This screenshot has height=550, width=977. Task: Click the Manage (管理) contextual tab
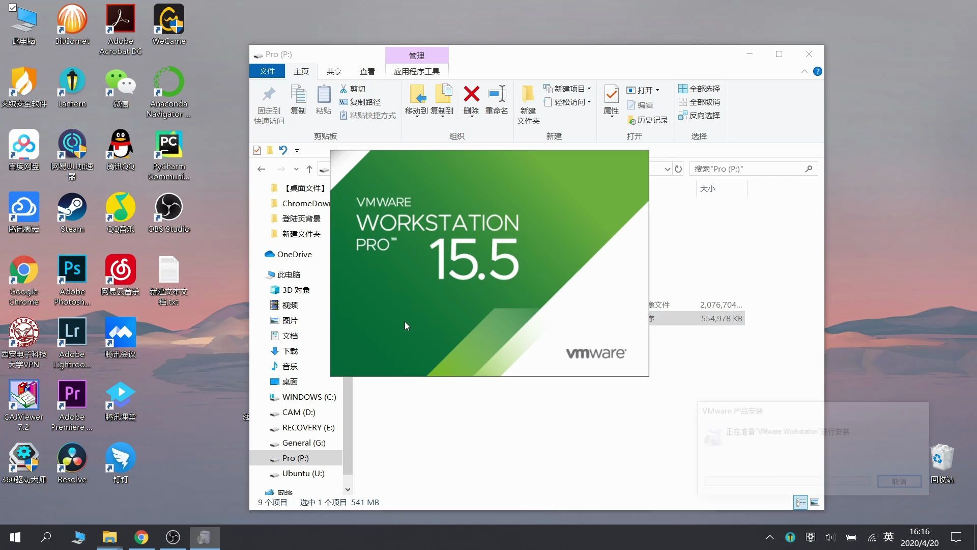[x=417, y=56]
